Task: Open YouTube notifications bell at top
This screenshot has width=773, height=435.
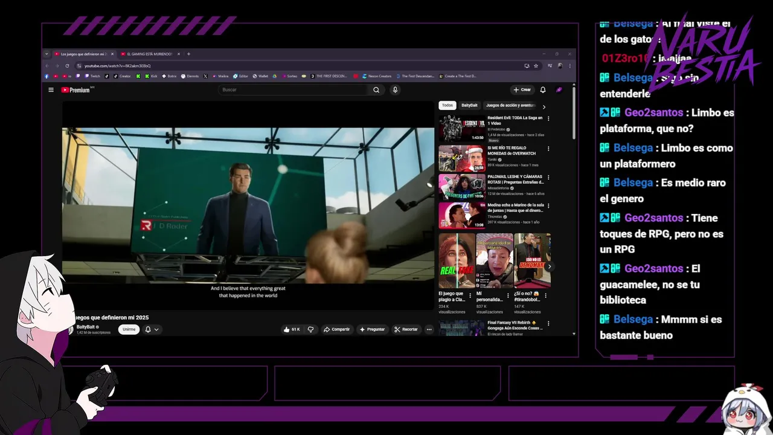Action: coord(543,90)
